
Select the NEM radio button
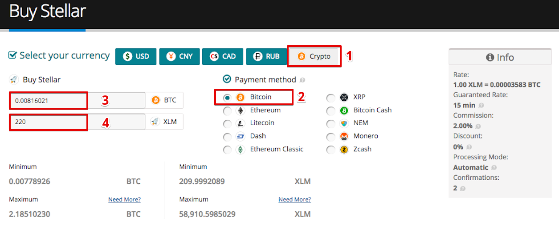coord(331,124)
